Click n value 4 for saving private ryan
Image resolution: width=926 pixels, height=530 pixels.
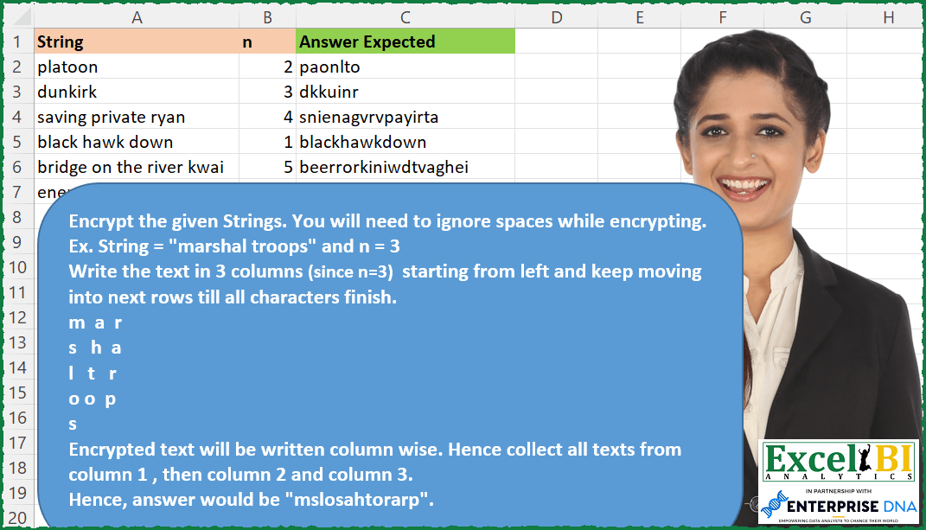click(267, 117)
